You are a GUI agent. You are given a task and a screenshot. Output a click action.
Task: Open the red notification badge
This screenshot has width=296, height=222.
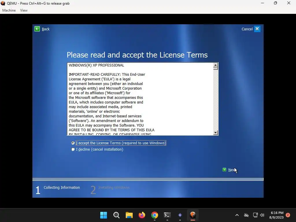[x=288, y=215]
